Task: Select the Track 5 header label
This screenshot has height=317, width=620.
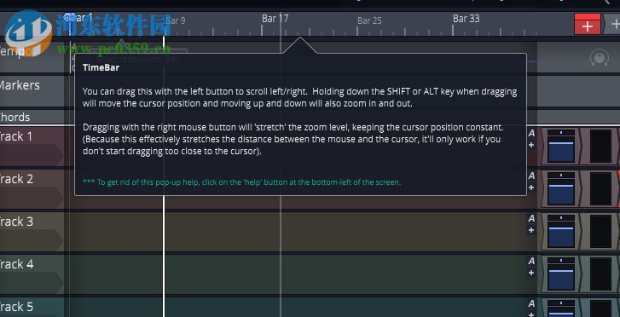Action: 16,307
